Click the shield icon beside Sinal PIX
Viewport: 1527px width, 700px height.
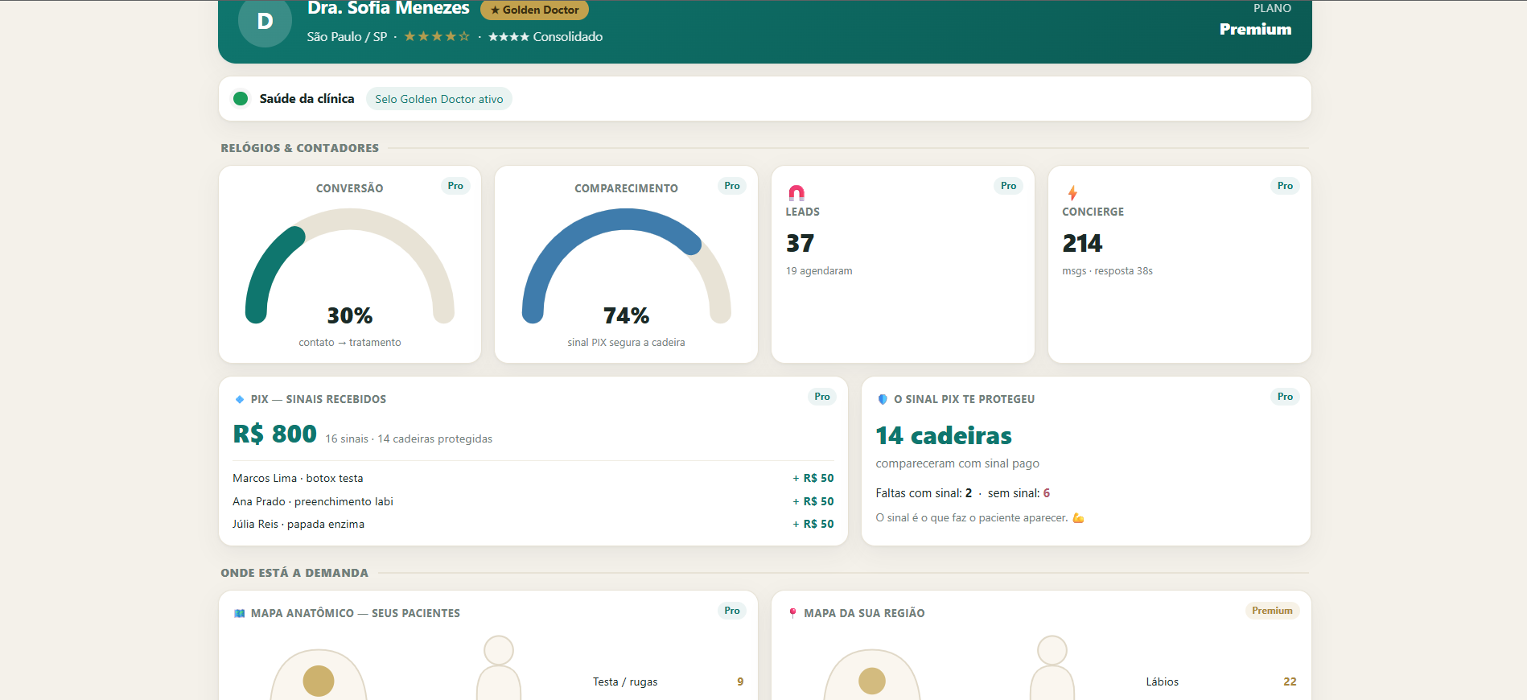(x=883, y=399)
